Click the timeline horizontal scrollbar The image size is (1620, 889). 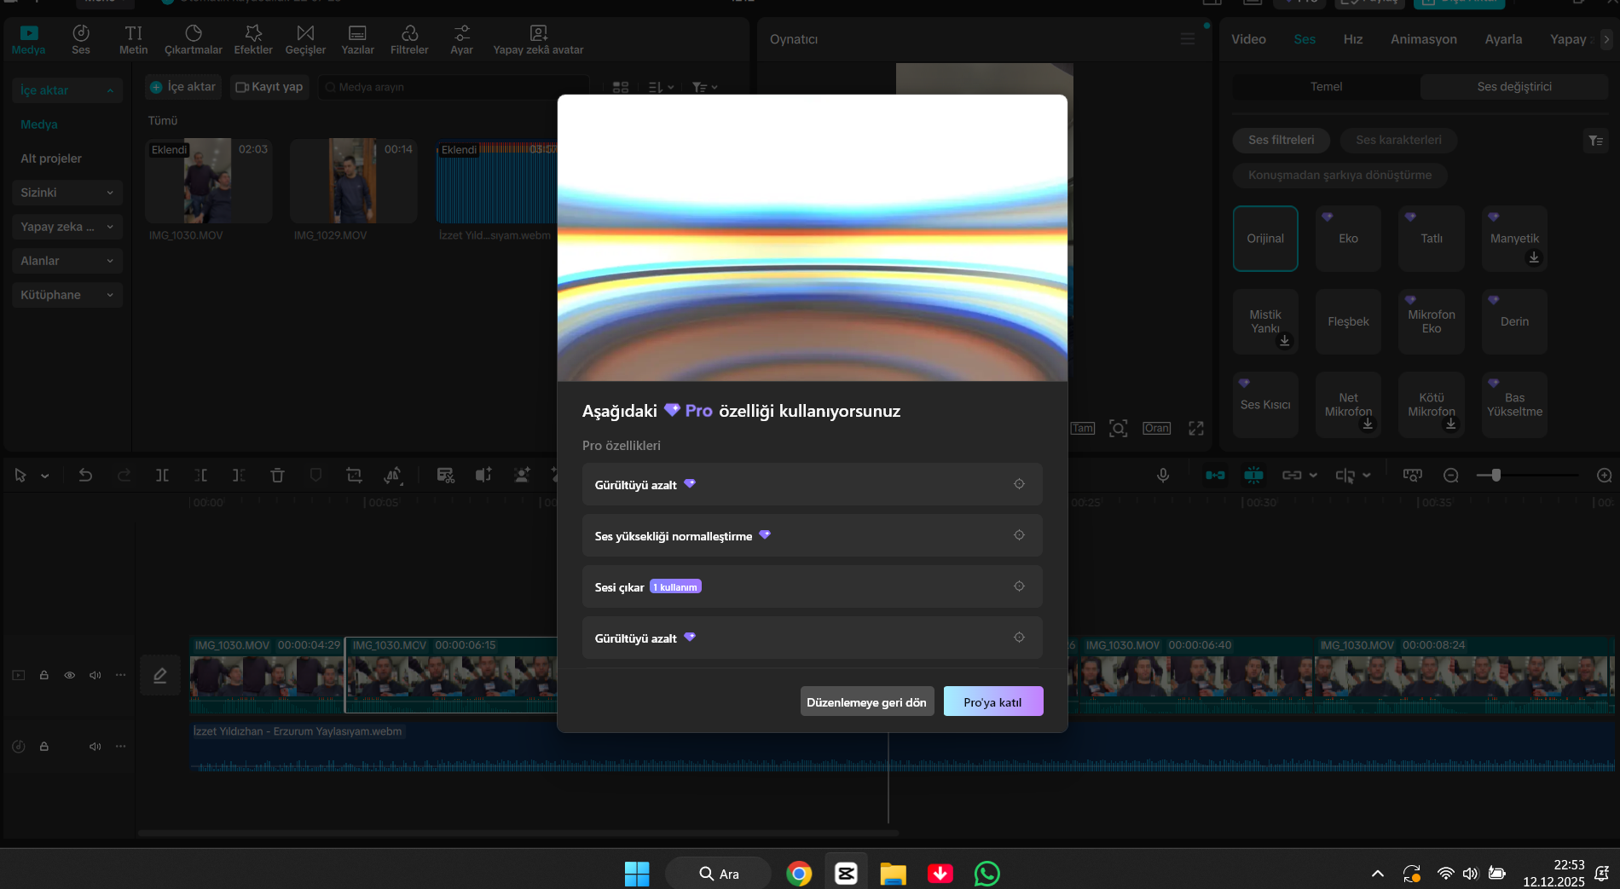(x=518, y=833)
